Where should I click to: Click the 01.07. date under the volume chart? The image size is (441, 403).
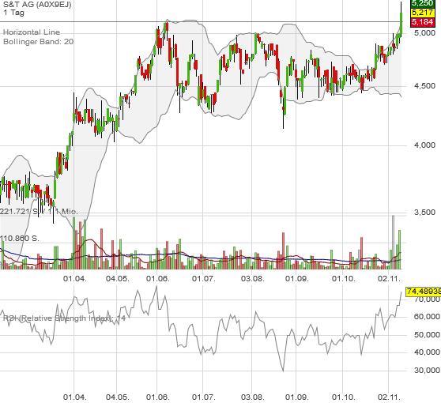pos(203,279)
